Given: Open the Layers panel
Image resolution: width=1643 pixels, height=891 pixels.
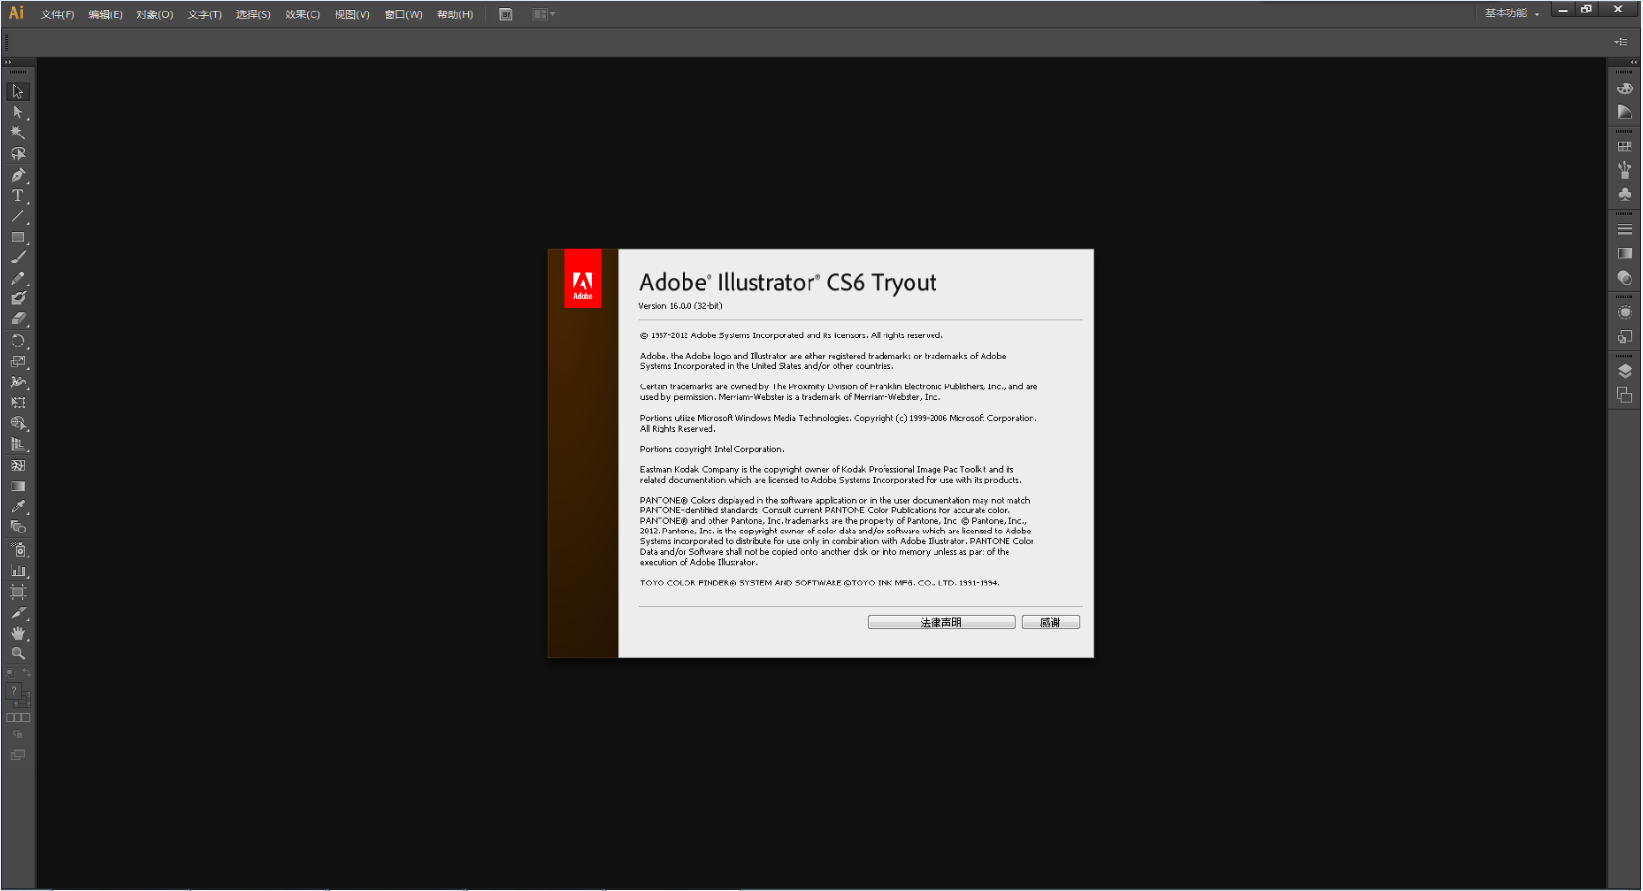Looking at the screenshot, I should coord(1625,371).
